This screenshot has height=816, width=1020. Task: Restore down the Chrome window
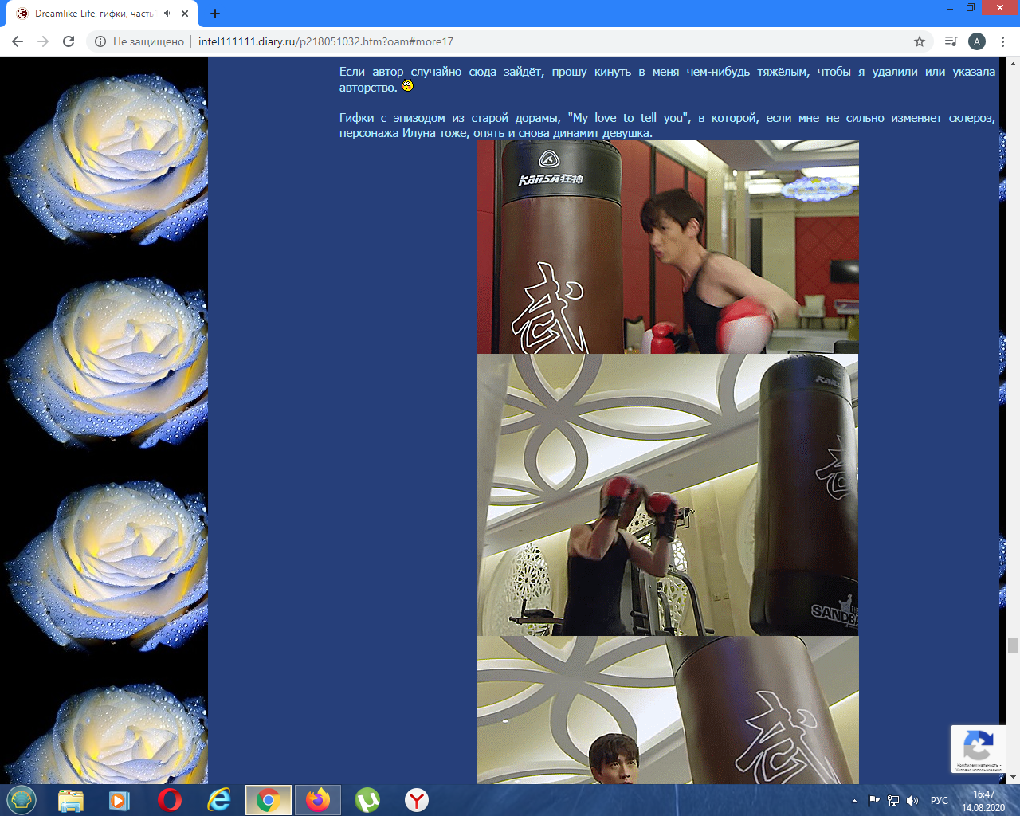pos(971,9)
